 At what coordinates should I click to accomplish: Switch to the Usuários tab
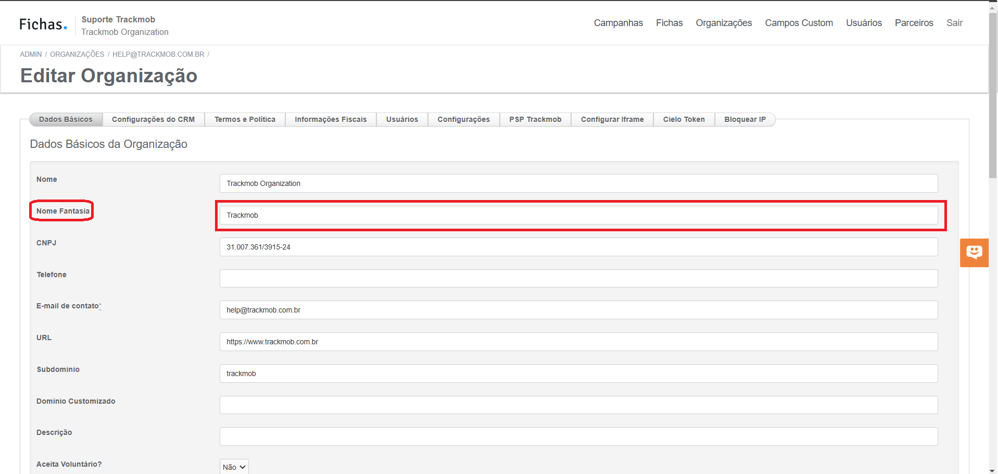(x=402, y=119)
